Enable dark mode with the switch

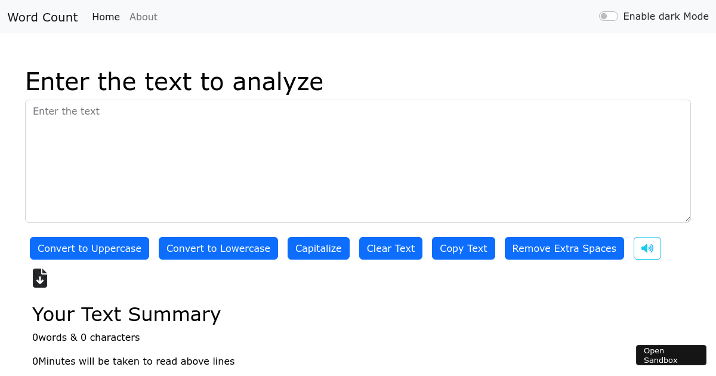point(608,16)
